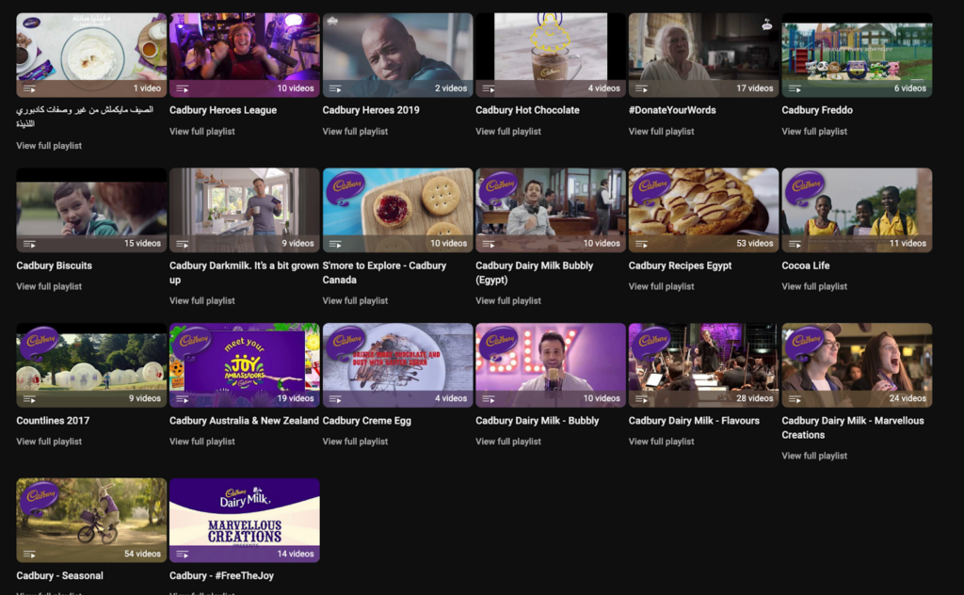
Task: Click playlist icon on #DonateYourWords thumbnail
Action: [x=641, y=88]
